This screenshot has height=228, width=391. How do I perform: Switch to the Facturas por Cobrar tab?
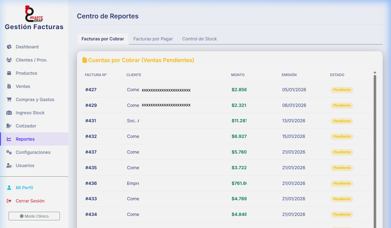coord(103,39)
